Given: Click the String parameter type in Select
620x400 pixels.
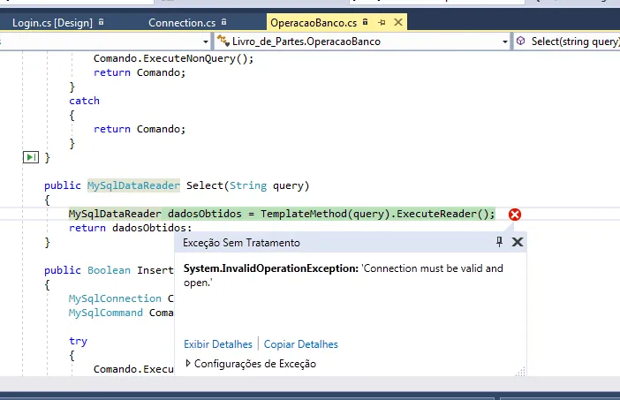Looking at the screenshot, I should click(248, 185).
